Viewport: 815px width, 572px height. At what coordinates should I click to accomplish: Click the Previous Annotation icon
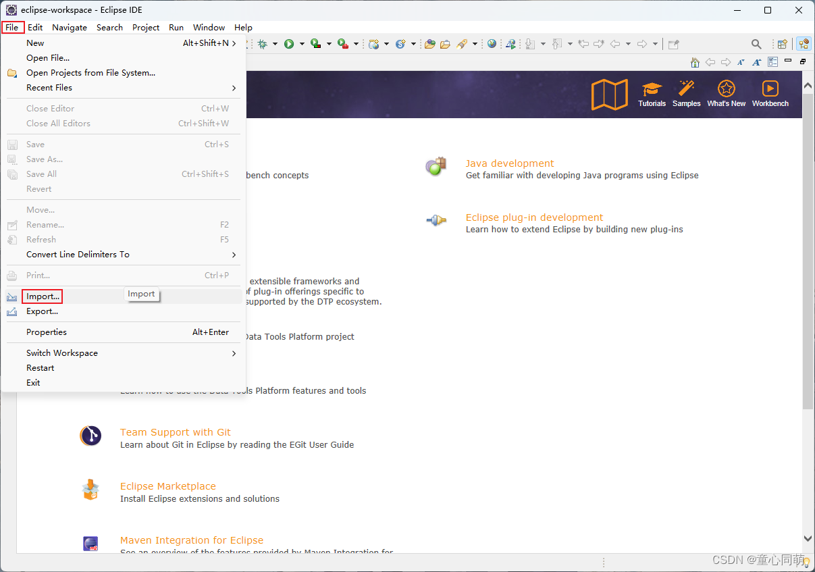coord(557,44)
